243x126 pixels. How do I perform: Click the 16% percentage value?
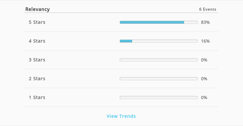coord(205,41)
